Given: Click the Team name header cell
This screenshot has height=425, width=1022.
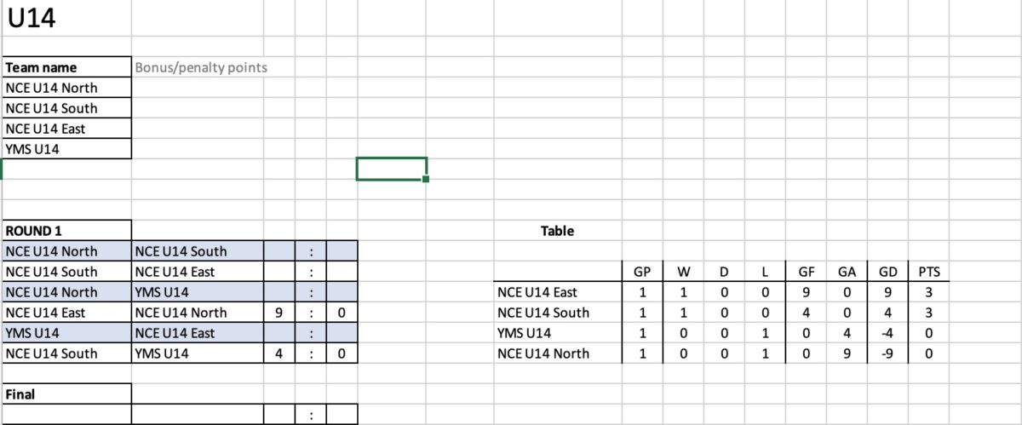Looking at the screenshot, I should (x=67, y=67).
